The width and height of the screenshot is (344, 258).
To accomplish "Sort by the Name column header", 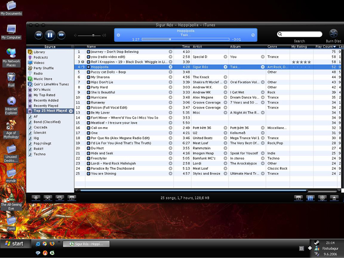I will [129, 47].
